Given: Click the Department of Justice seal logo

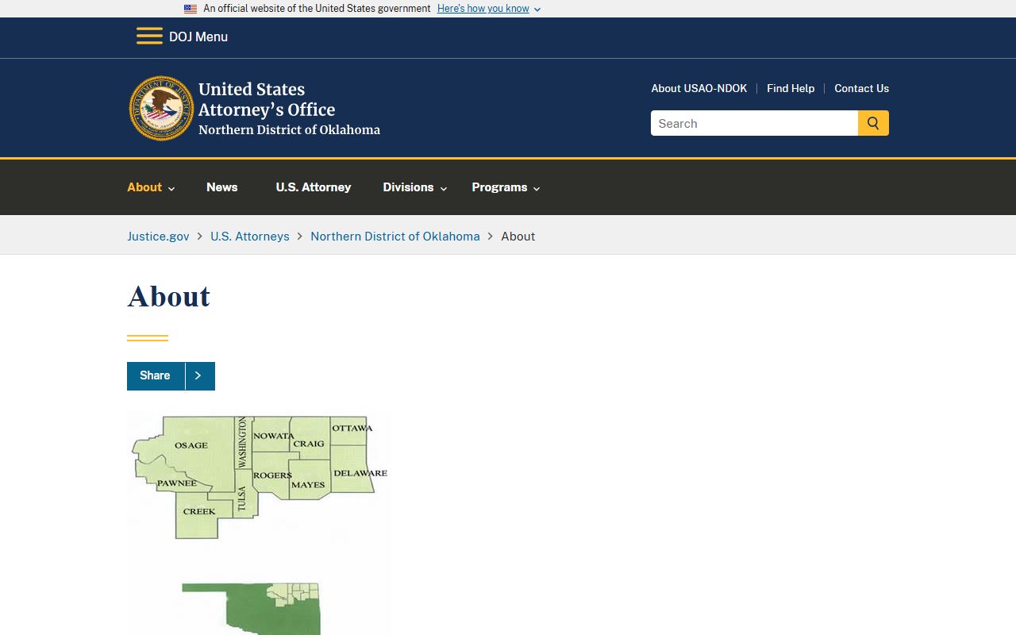Looking at the screenshot, I should tap(161, 109).
